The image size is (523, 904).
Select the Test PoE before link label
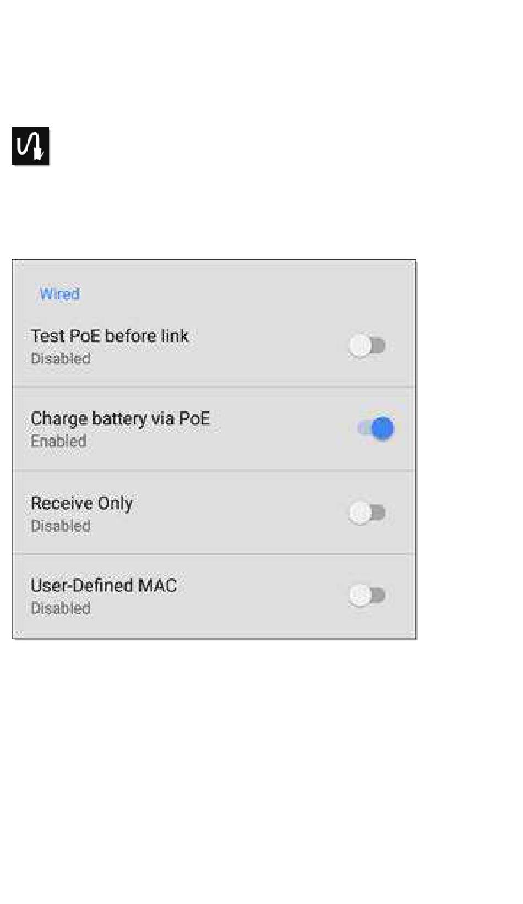pyautogui.click(x=110, y=336)
